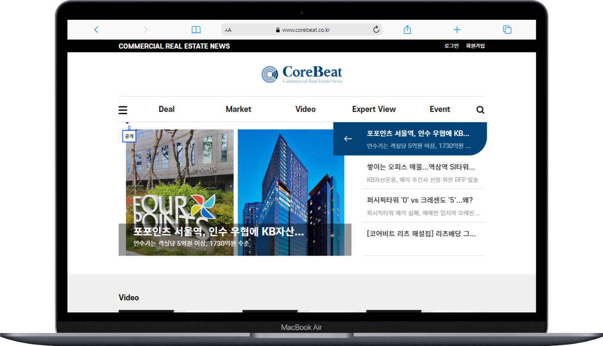Open the Market menu
This screenshot has width=603, height=346.
(238, 109)
